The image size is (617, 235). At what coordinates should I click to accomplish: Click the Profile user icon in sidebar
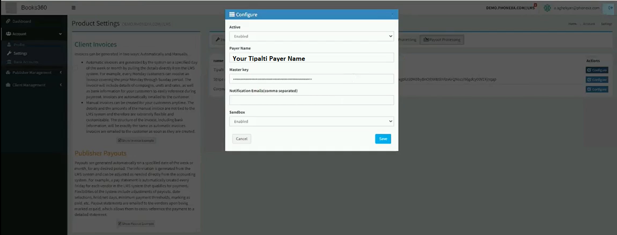[x=9, y=45]
